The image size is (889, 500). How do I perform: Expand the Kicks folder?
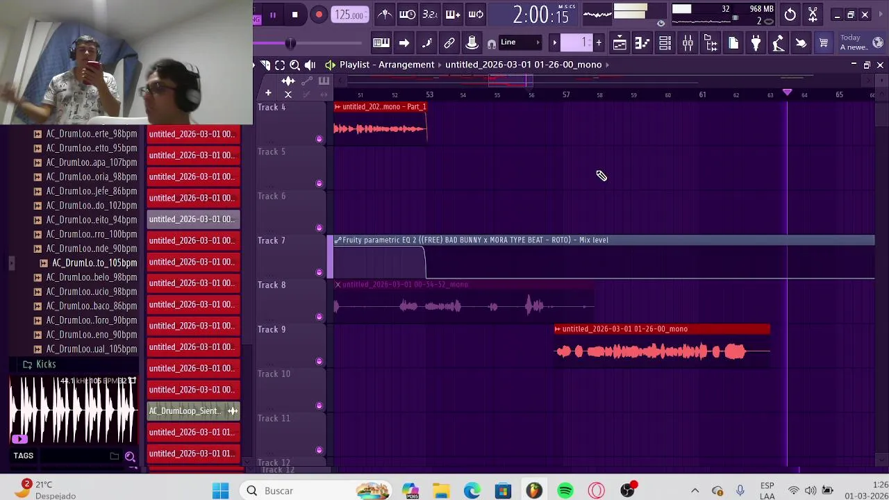point(46,364)
